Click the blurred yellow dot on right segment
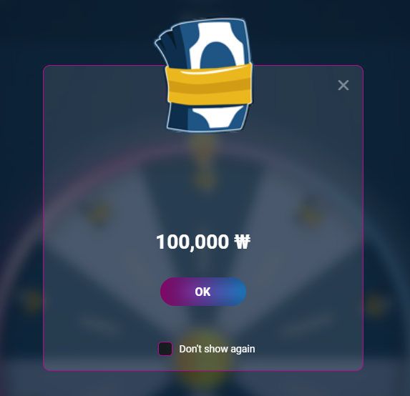 [x=310, y=214]
